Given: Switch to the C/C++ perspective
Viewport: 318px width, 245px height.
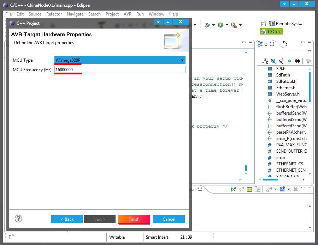Looking at the screenshot, I should [x=271, y=32].
